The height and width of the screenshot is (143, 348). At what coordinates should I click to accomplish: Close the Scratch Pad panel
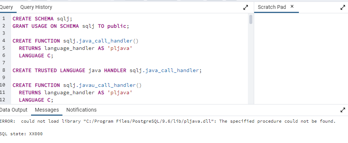[x=292, y=6]
